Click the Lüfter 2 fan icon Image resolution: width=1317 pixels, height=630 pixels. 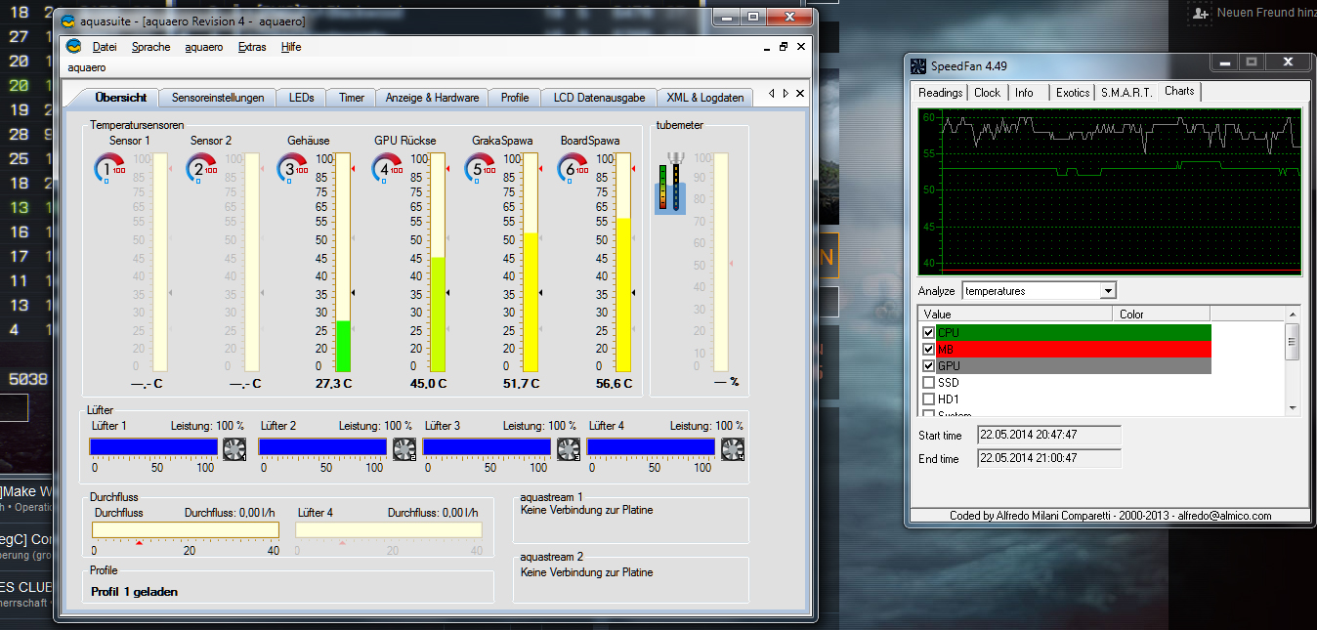[404, 448]
